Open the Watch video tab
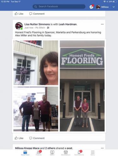The width and height of the screenshot is (118, 157). (x=52, y=153)
